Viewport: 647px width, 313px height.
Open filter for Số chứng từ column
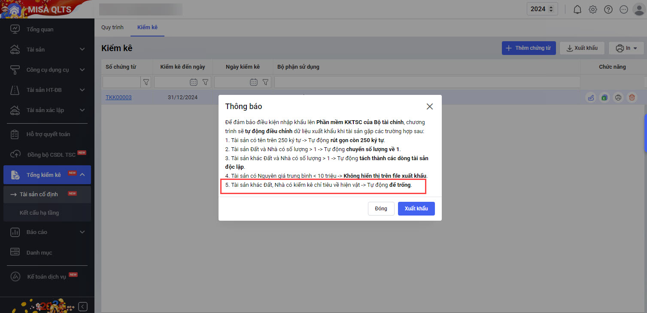click(146, 82)
